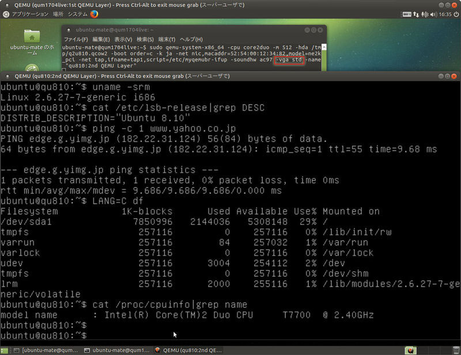
Task: Open the network connections indicator
Action: 415,14
